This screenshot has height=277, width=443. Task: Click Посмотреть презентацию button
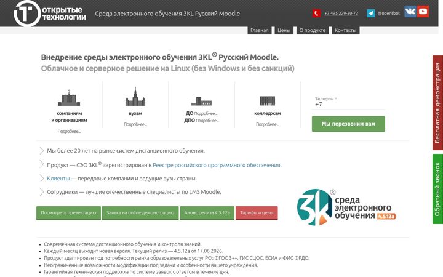tap(68, 213)
